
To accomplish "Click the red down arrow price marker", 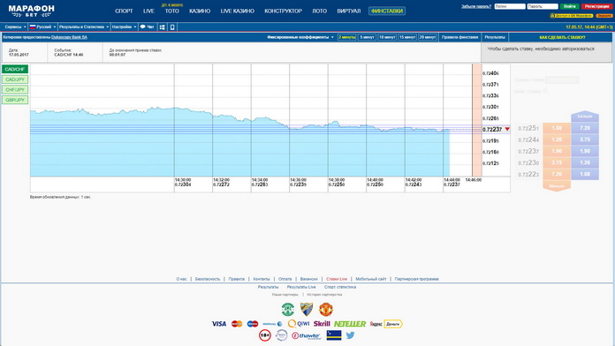I will click(x=507, y=129).
